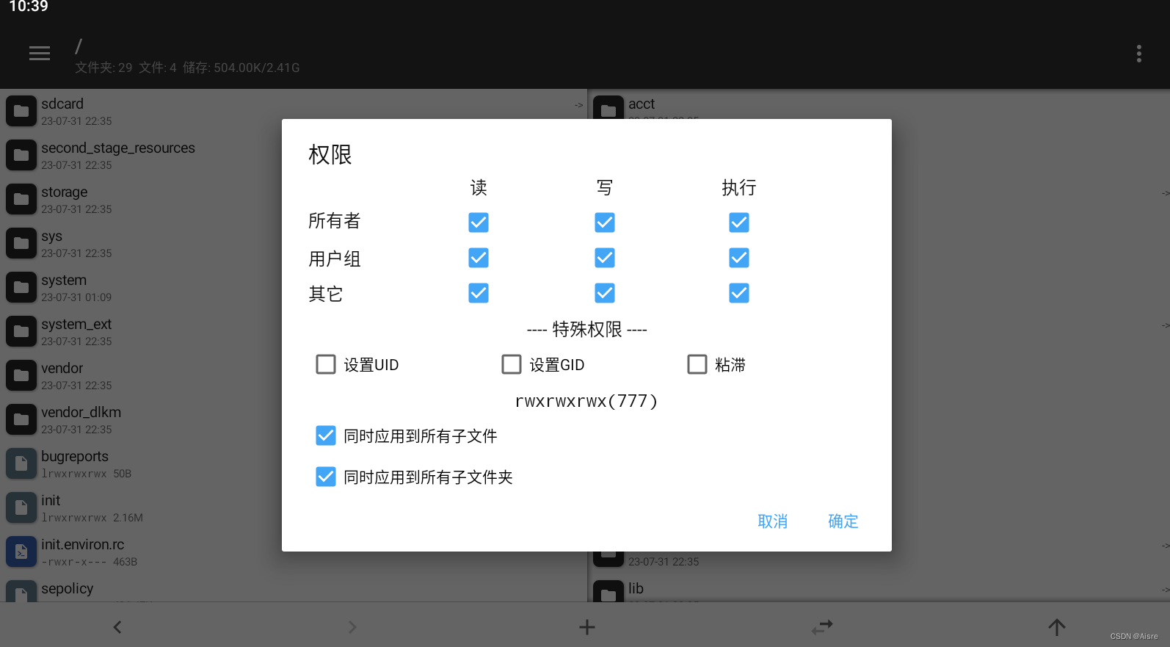Click the rwxrwxrwx(777) permission string
Image resolution: width=1170 pixels, height=647 pixels.
click(x=586, y=401)
